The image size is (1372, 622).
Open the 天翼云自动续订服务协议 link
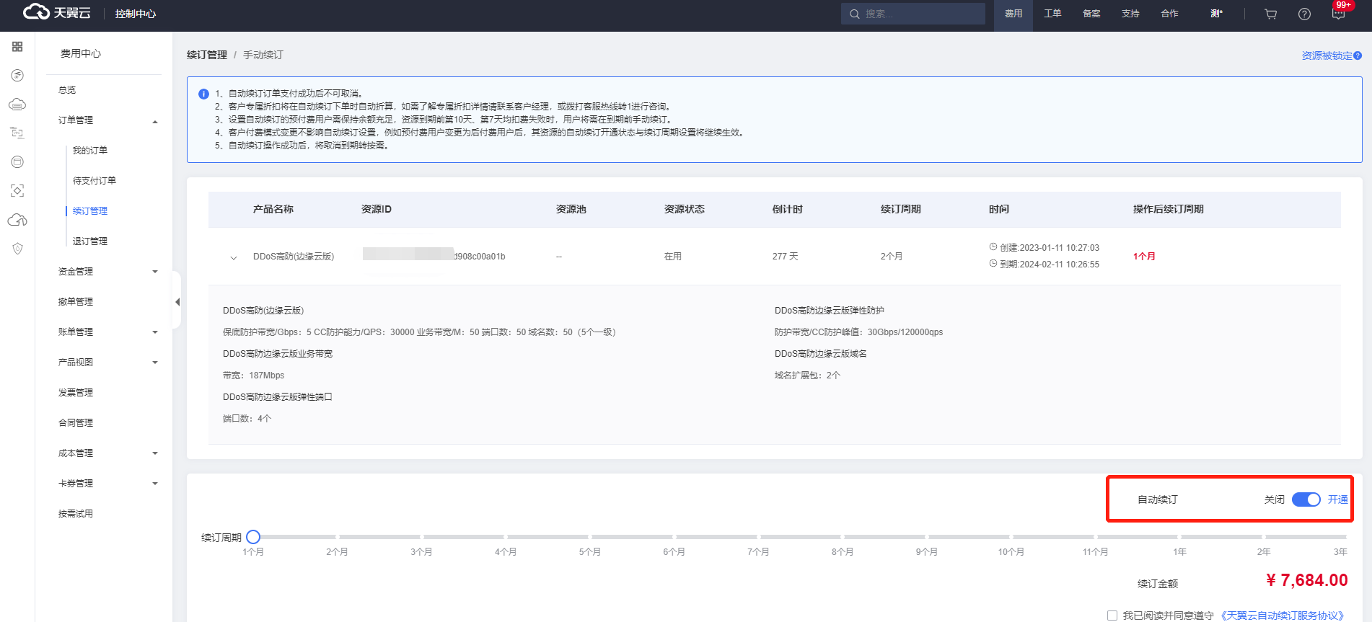coord(1283,616)
